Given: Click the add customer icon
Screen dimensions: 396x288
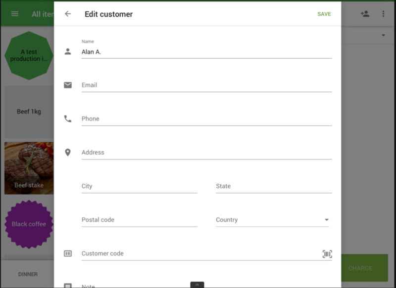Looking at the screenshot, I should tap(365, 14).
